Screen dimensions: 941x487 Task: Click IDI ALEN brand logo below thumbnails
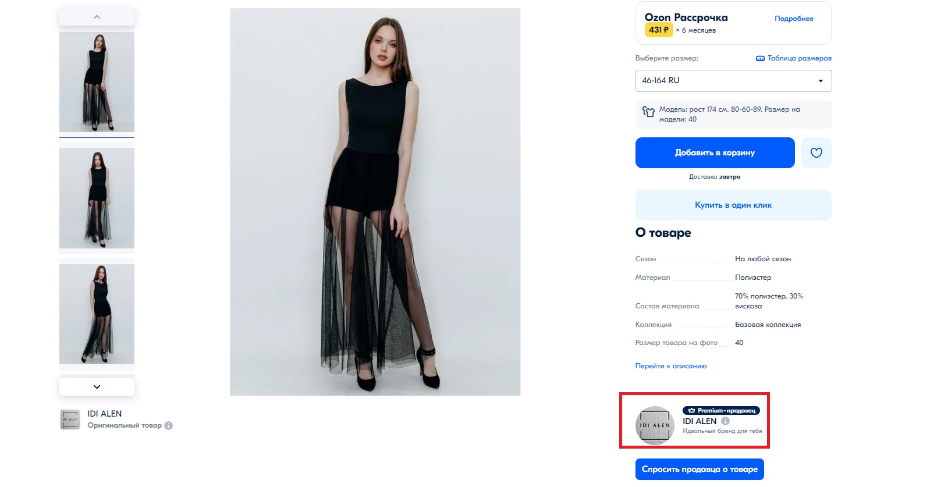click(70, 420)
